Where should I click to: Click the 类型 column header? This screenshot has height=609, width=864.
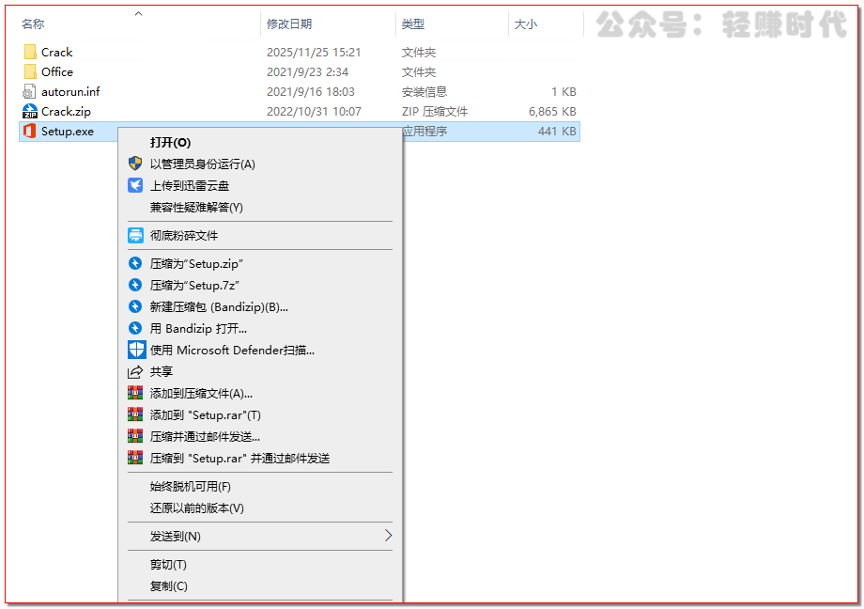[x=413, y=23]
